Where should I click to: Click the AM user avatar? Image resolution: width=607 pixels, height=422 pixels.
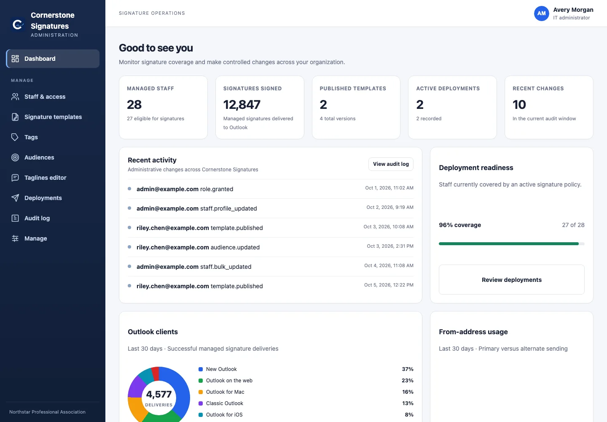(542, 14)
